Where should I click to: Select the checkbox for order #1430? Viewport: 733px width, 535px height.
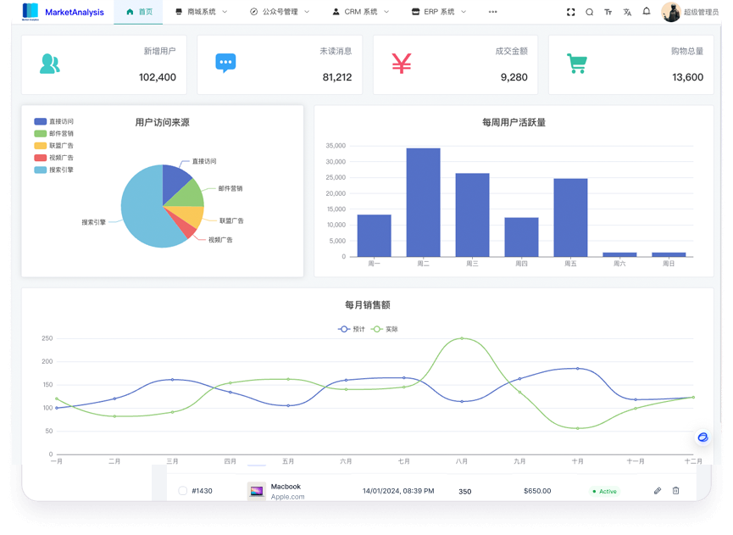click(x=183, y=491)
